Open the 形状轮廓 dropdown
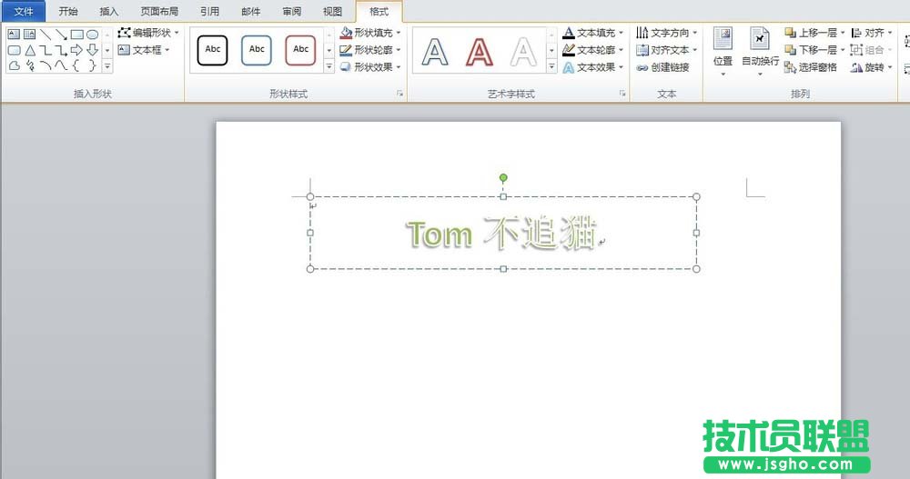Screen dimensions: 910x479 370,50
